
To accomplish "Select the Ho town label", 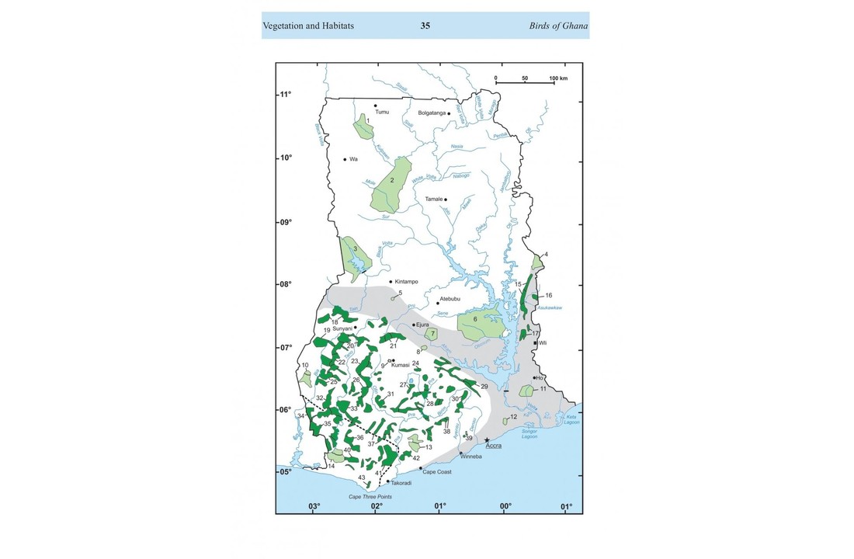I will [x=540, y=377].
